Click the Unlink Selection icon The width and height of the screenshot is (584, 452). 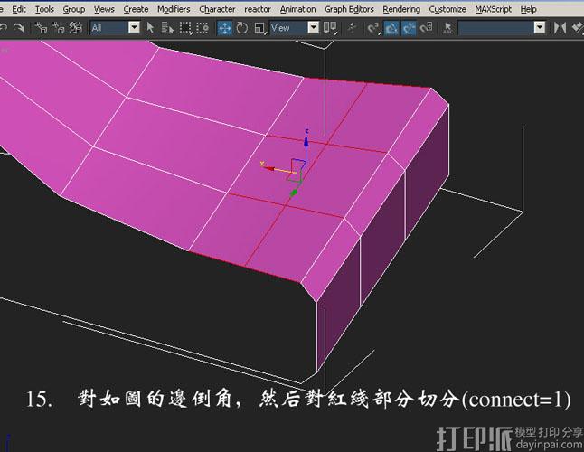[59, 28]
